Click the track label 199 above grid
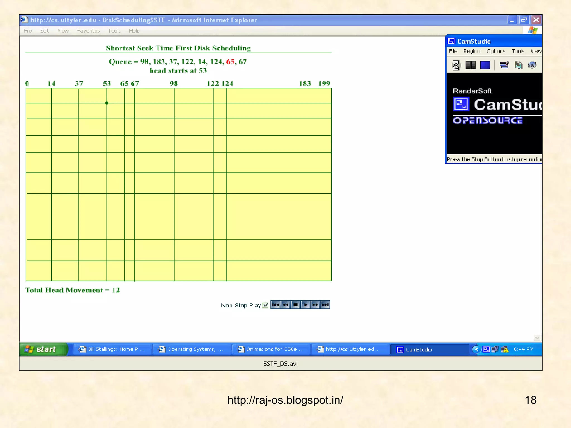 [324, 84]
